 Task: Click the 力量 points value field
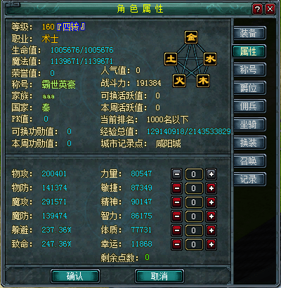point(194,174)
